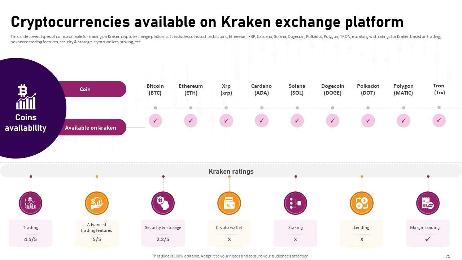
Task: Click the checkmark under Tron (Trx)
Action: pyautogui.click(x=439, y=121)
